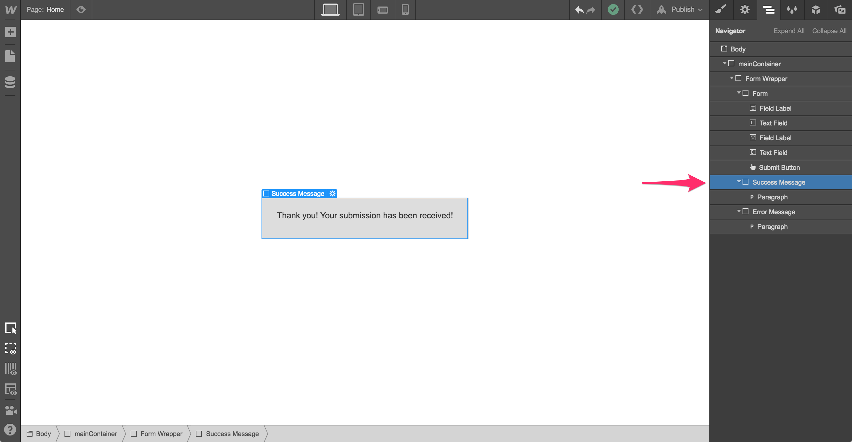Open the Page: Home selector
Image resolution: width=852 pixels, height=442 pixels.
[45, 9]
